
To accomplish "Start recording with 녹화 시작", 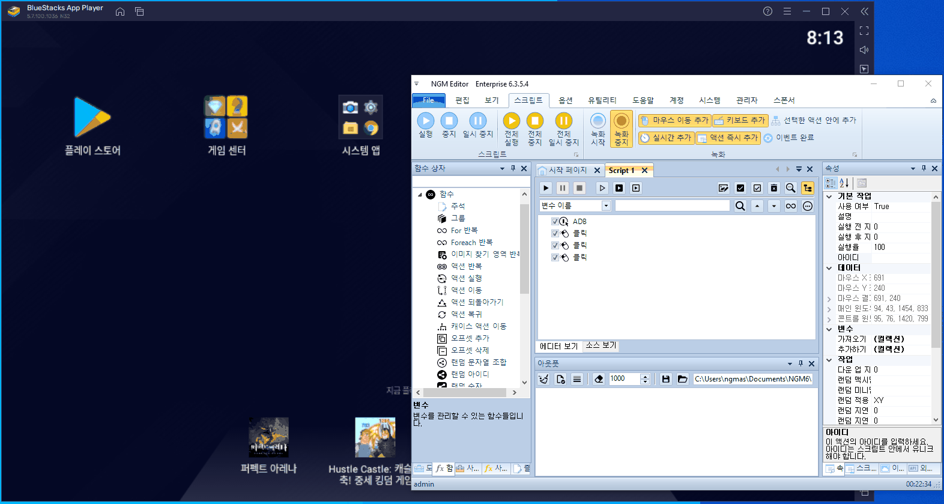I will 598,129.
